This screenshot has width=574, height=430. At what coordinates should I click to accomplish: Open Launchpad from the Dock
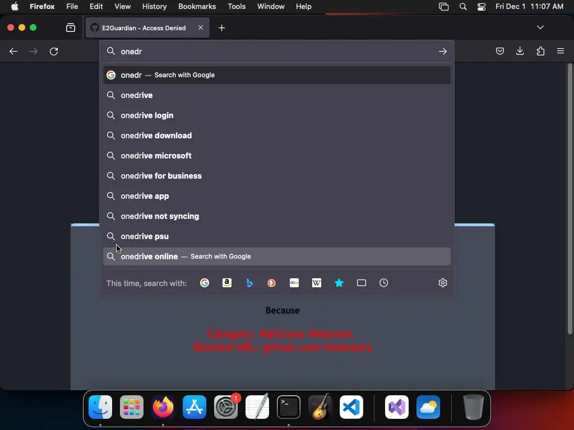pyautogui.click(x=132, y=407)
